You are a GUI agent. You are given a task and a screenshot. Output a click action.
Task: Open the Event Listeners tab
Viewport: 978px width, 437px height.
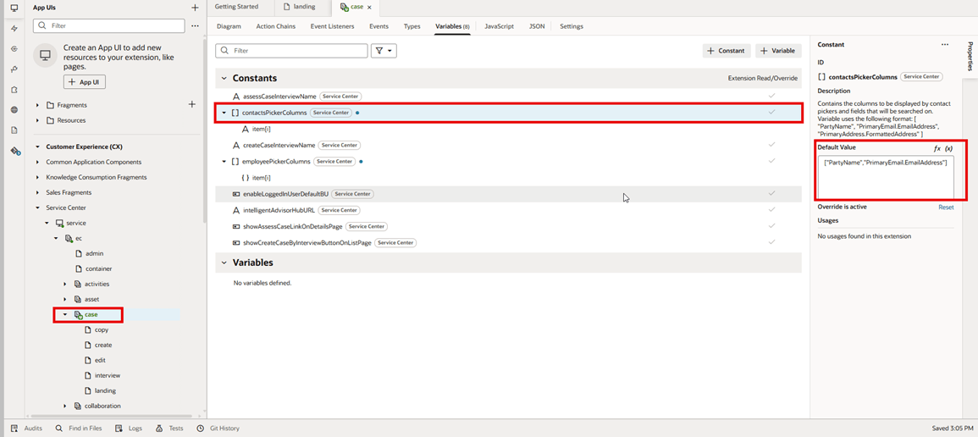[x=333, y=27]
